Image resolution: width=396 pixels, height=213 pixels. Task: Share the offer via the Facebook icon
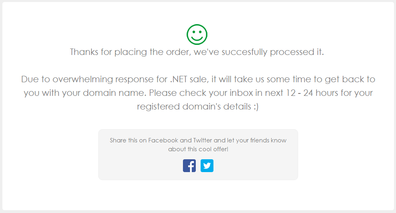pyautogui.click(x=189, y=166)
